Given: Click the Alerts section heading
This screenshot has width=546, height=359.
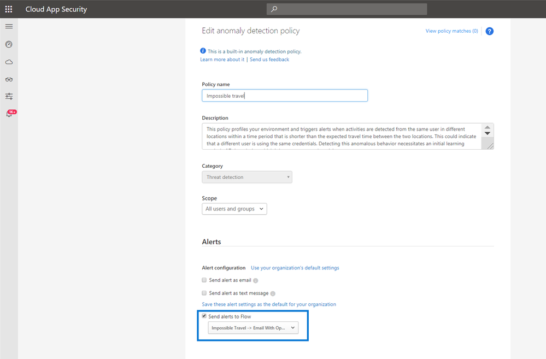Looking at the screenshot, I should pos(212,242).
